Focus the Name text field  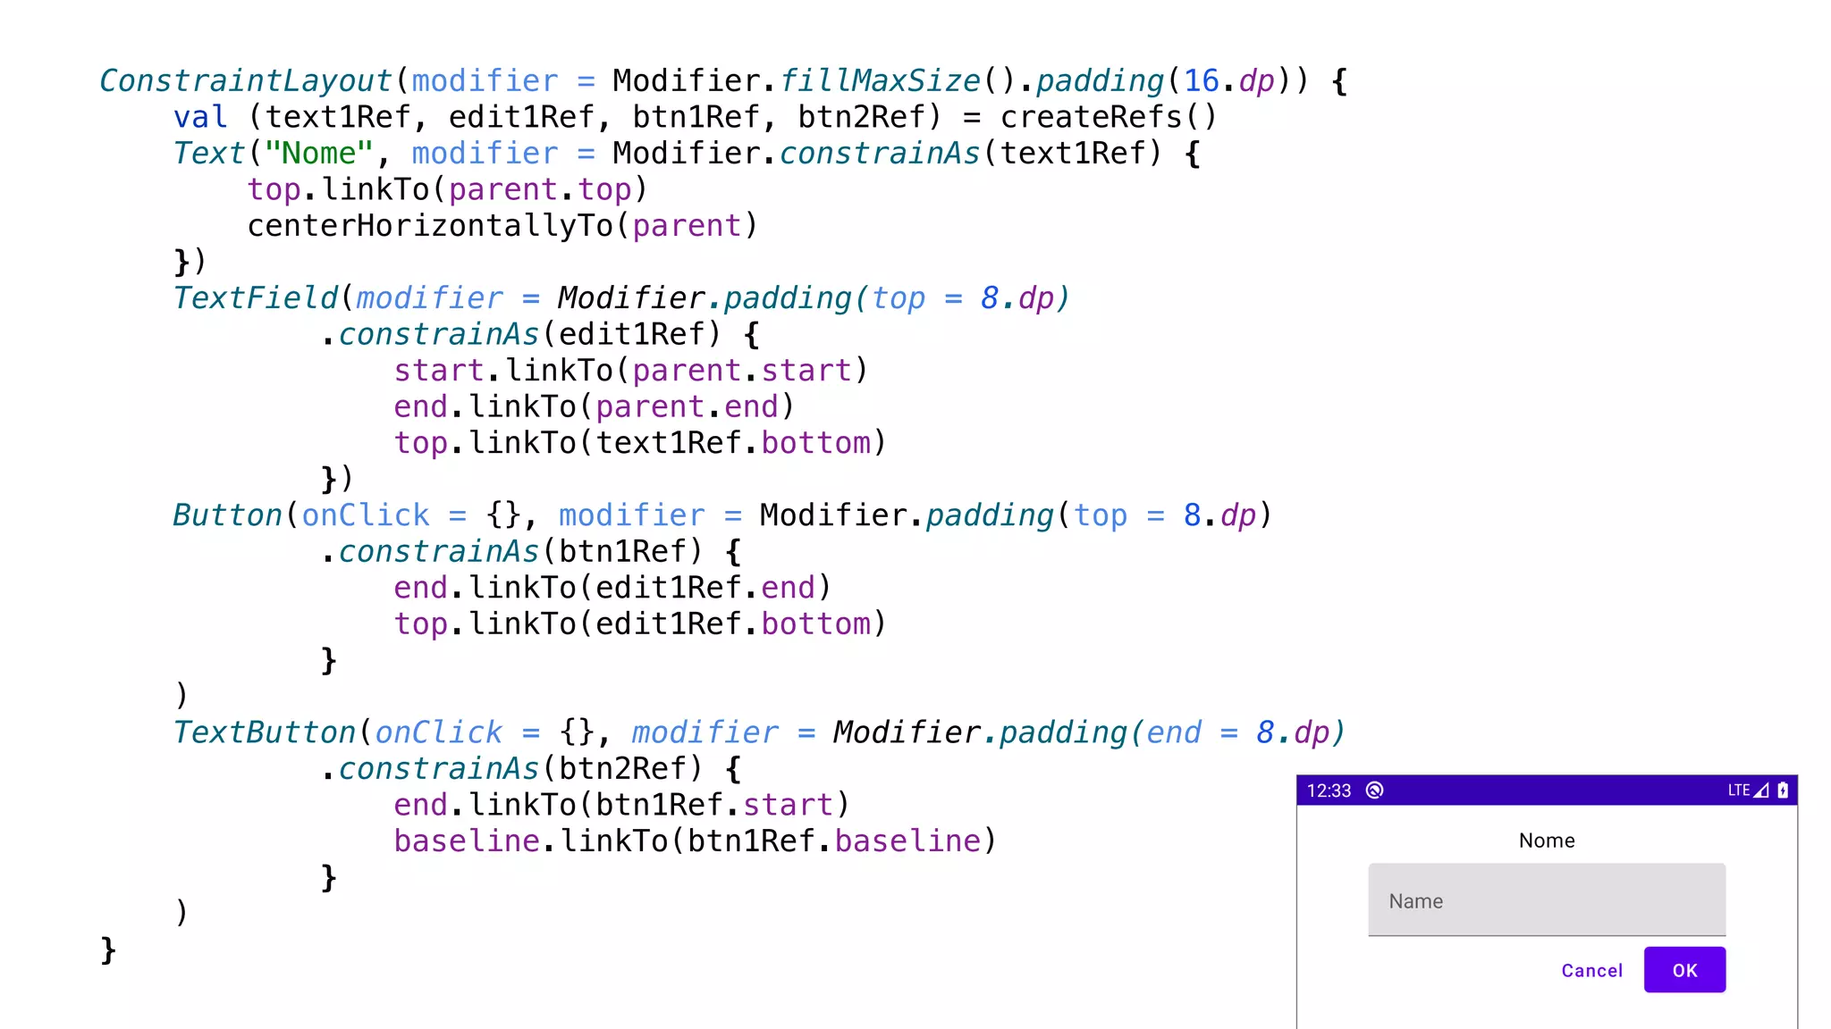point(1546,900)
